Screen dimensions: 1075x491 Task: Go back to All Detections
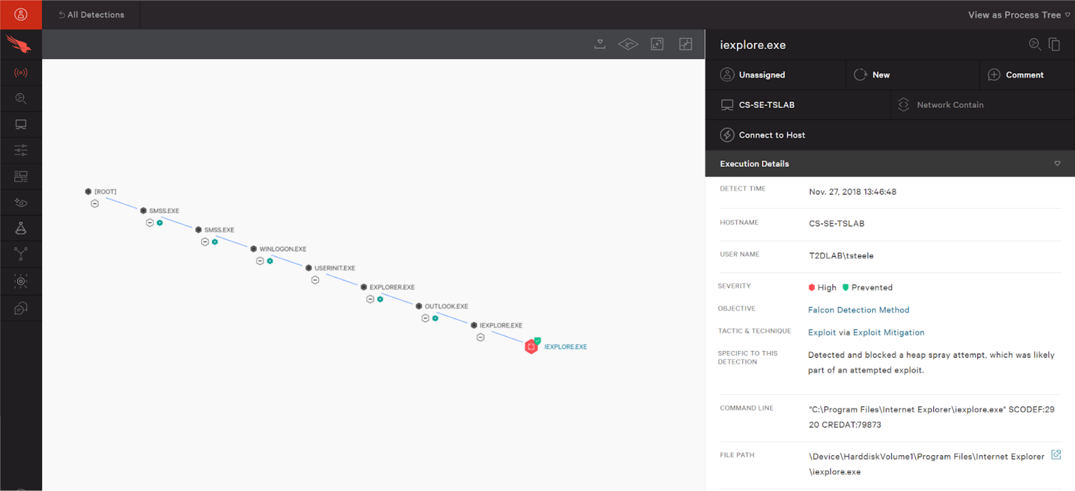coord(92,15)
